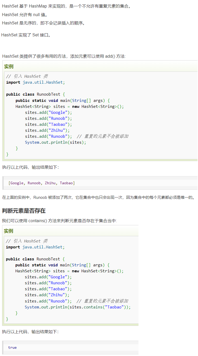Click the true output block

pyautogui.click(x=12, y=347)
